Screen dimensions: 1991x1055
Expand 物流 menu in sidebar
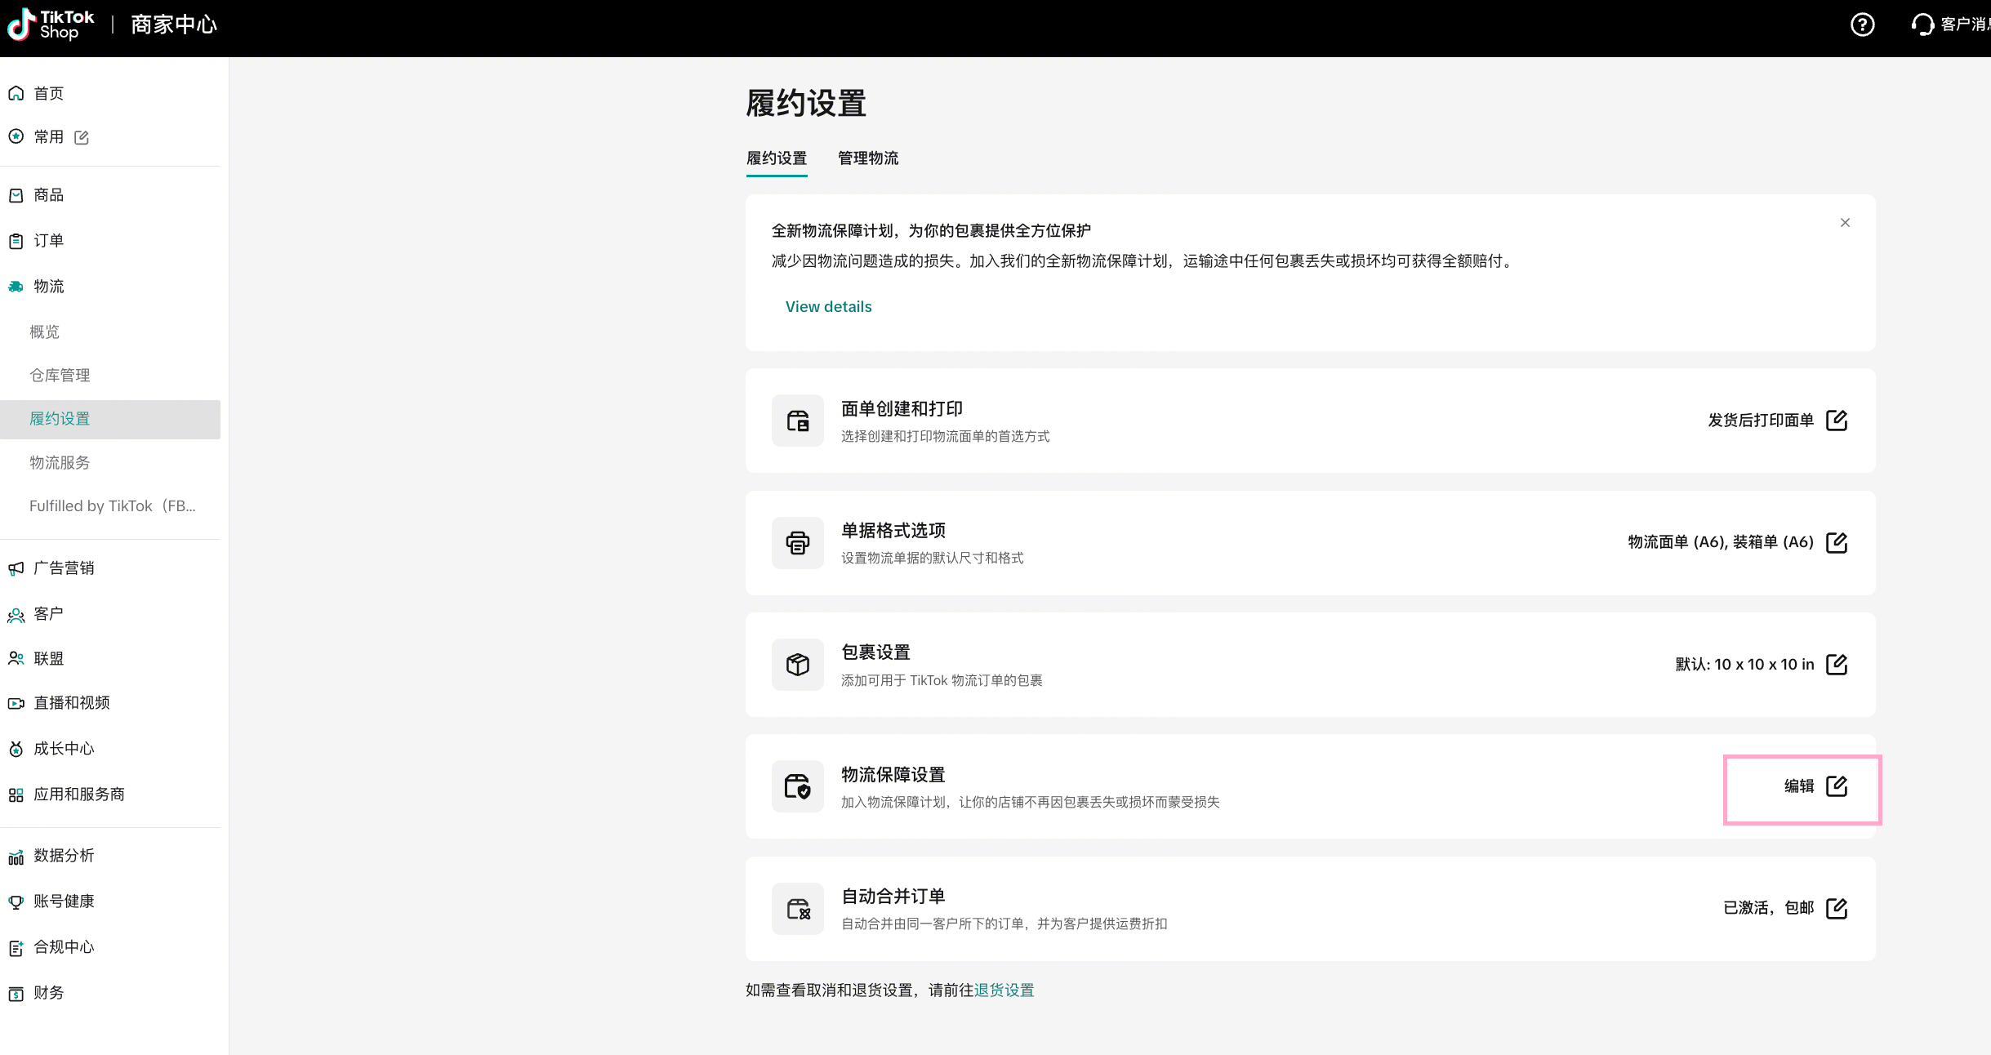49,287
